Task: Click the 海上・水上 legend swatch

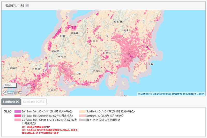Action: (82, 120)
